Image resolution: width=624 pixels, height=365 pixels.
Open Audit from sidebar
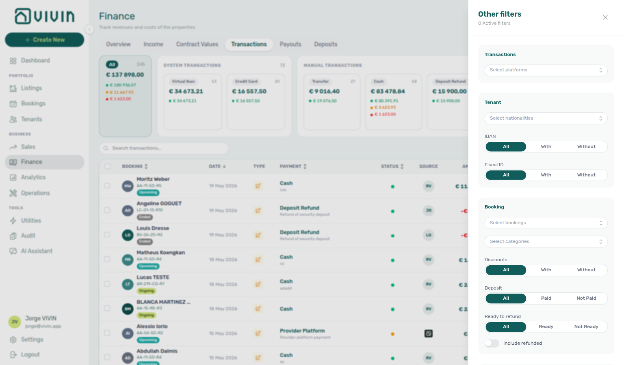coord(45,236)
